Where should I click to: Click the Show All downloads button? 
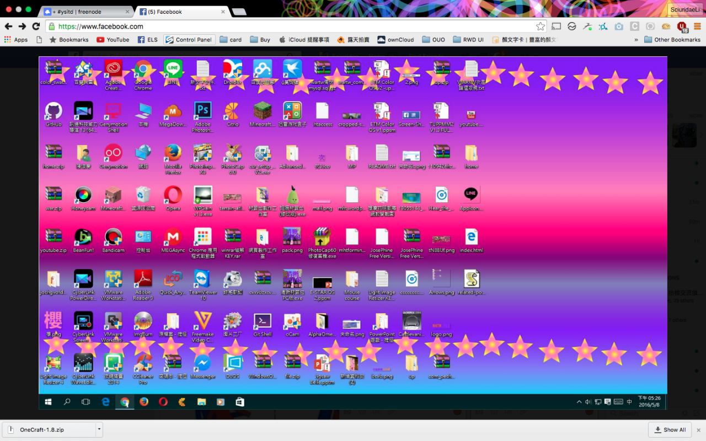pyautogui.click(x=670, y=430)
